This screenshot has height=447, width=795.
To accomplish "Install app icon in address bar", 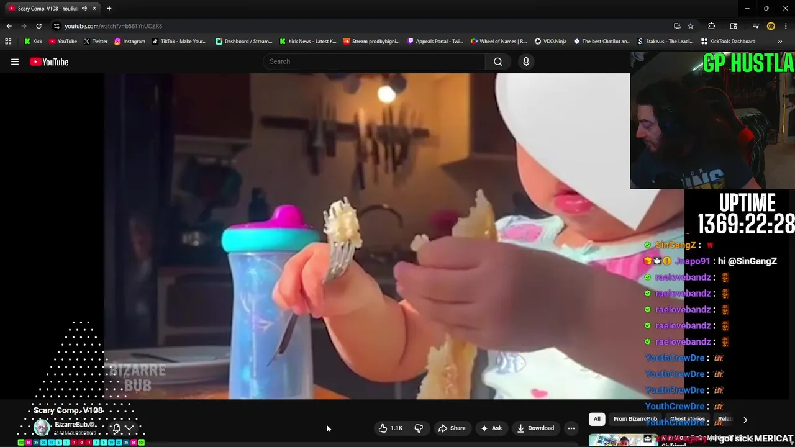I will pos(677,26).
